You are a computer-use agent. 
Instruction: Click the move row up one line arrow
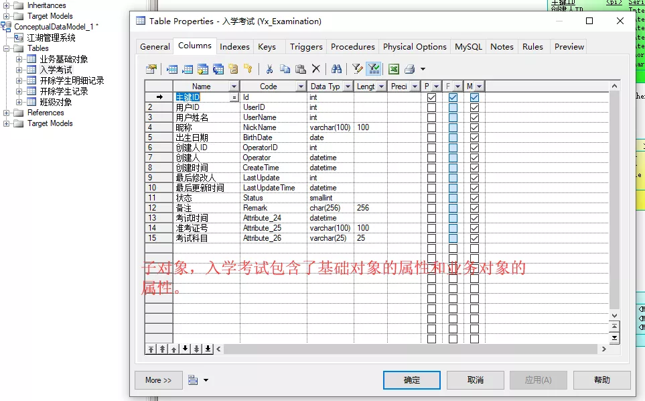174,349
